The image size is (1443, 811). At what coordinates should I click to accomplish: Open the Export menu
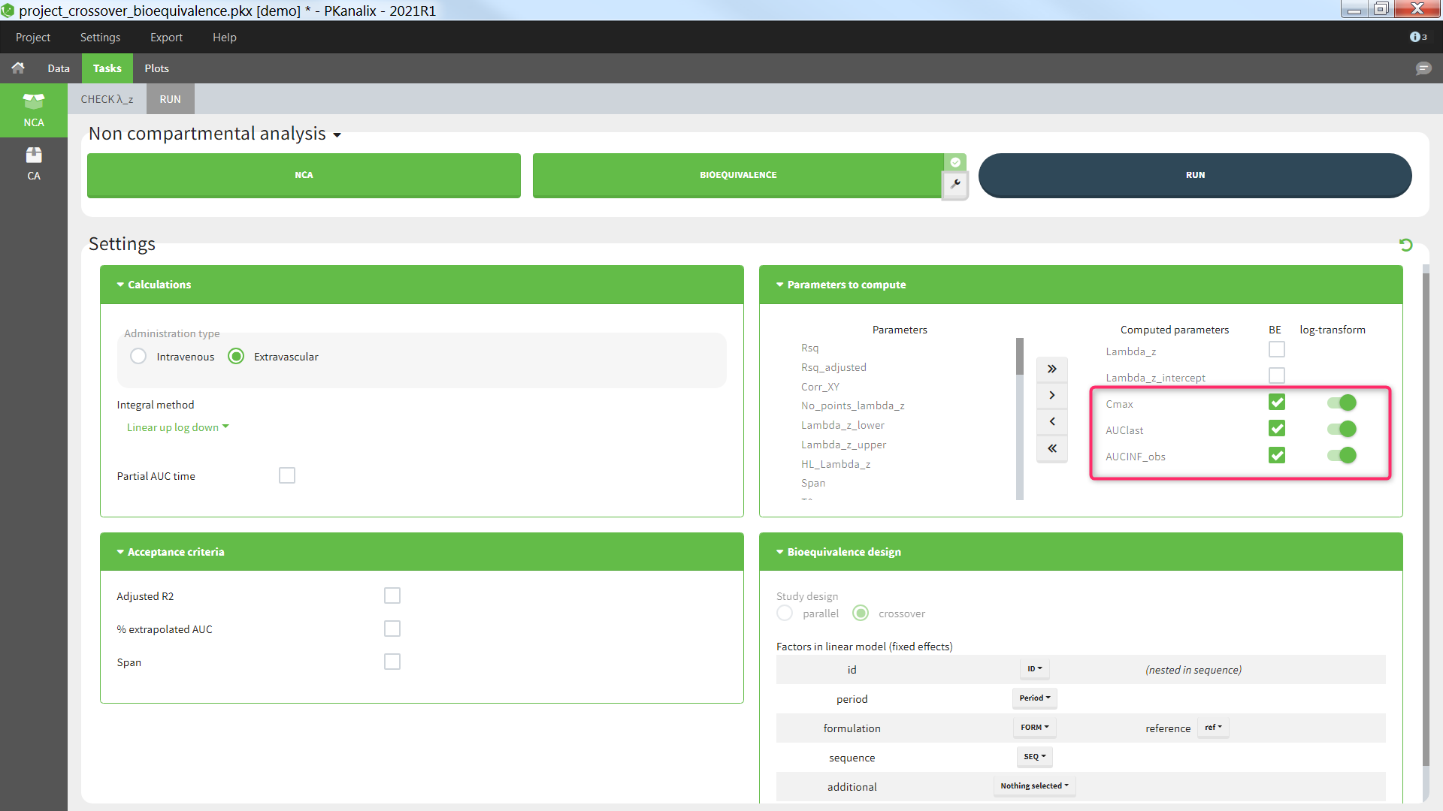[166, 37]
